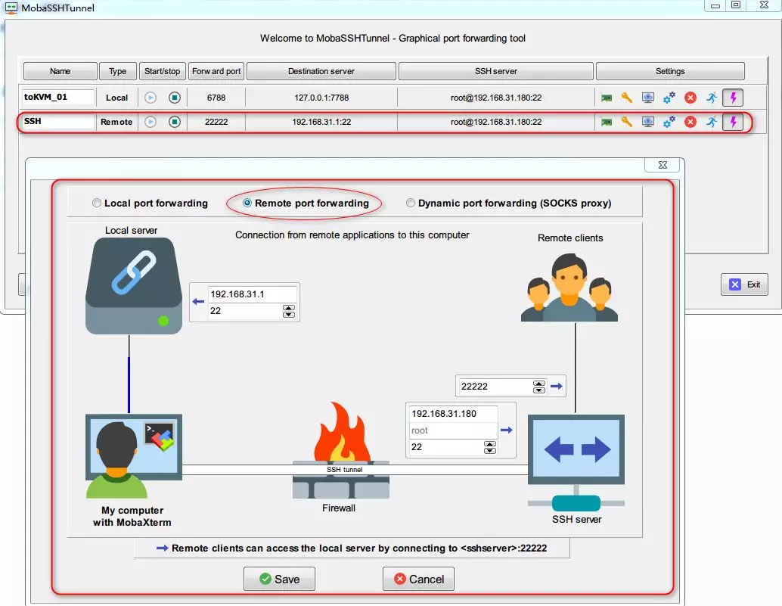Click running man icon in toKVM_01 row
This screenshot has height=606, width=782.
[712, 98]
